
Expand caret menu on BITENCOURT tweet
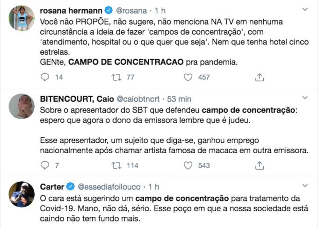tap(304, 98)
